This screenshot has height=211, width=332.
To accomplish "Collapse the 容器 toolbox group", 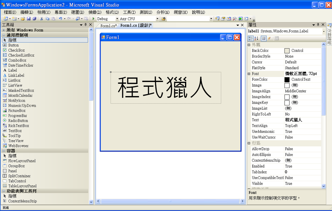I will coord(4,151).
